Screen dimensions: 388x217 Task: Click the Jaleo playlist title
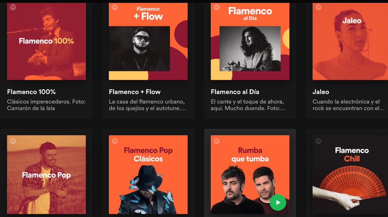[x=321, y=92]
